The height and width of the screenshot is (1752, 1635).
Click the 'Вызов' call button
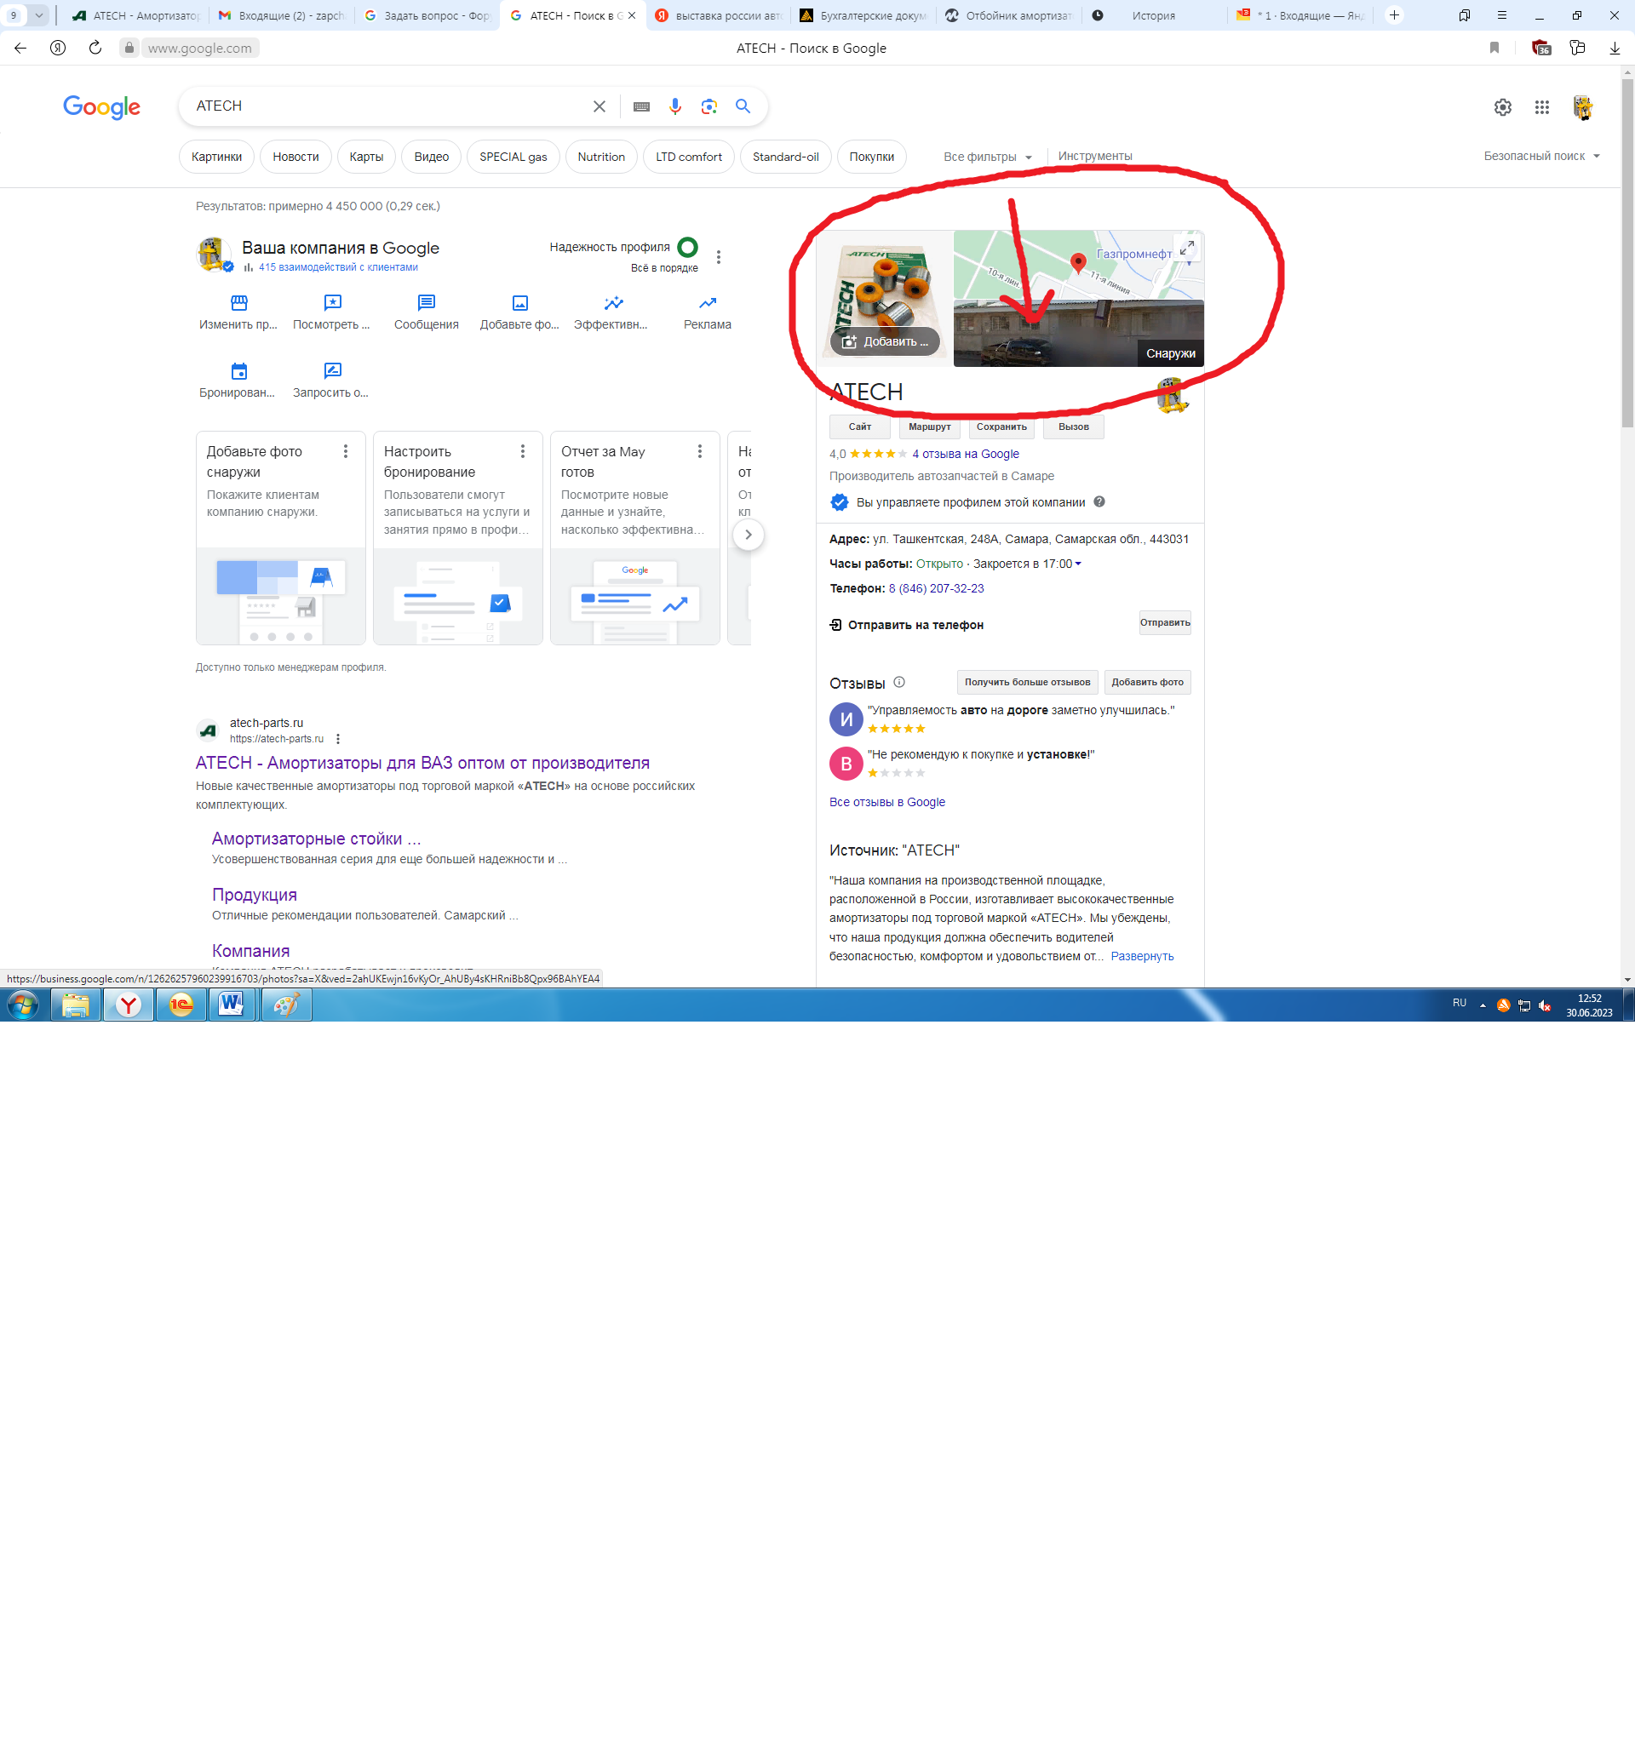pyautogui.click(x=1073, y=427)
